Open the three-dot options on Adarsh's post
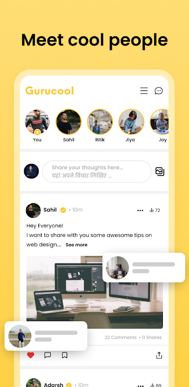This screenshot has height=387, width=189. click(x=140, y=385)
